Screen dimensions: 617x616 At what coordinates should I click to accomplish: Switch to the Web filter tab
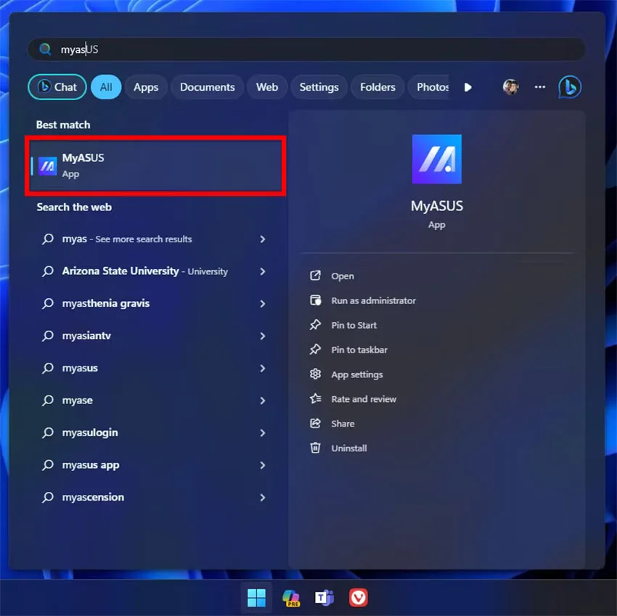pyautogui.click(x=267, y=87)
